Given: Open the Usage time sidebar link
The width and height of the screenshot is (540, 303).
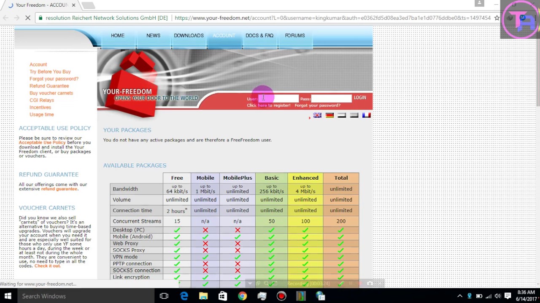Looking at the screenshot, I should coord(41,114).
